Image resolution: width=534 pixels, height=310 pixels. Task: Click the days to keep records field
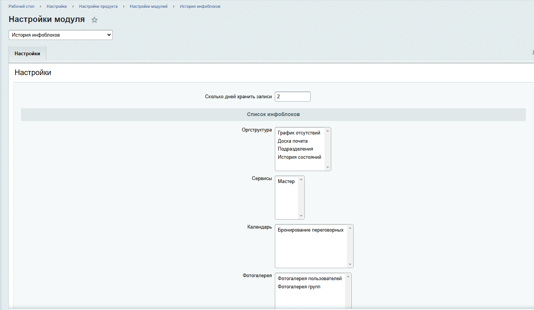292,96
